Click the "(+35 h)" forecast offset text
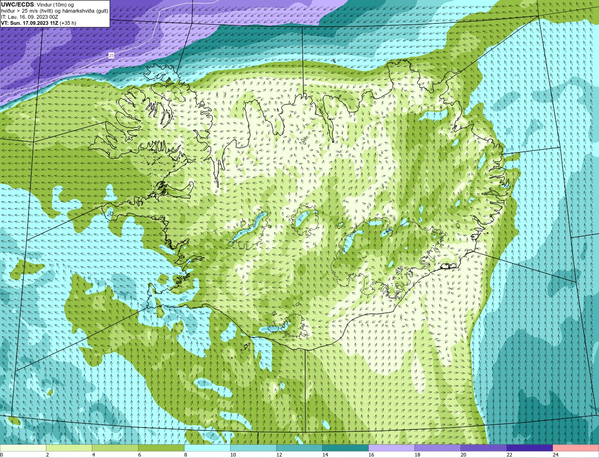Image resolution: width=599 pixels, height=458 pixels. (68, 23)
